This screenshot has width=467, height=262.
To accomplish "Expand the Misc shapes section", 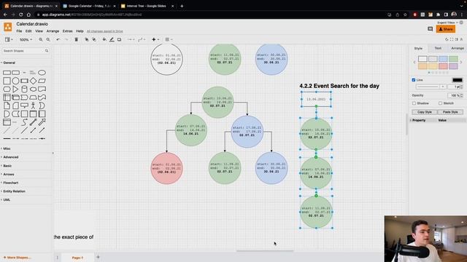I will pyautogui.click(x=6, y=148).
